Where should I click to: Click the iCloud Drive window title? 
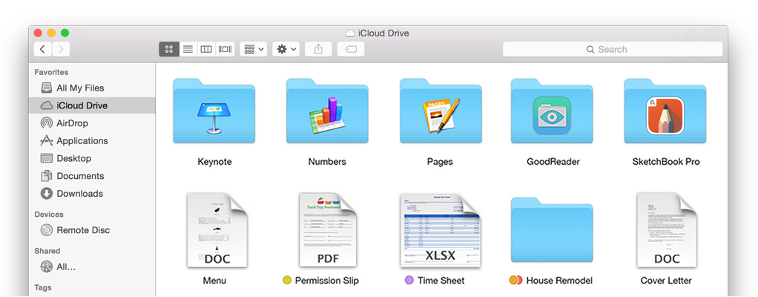pos(383,33)
